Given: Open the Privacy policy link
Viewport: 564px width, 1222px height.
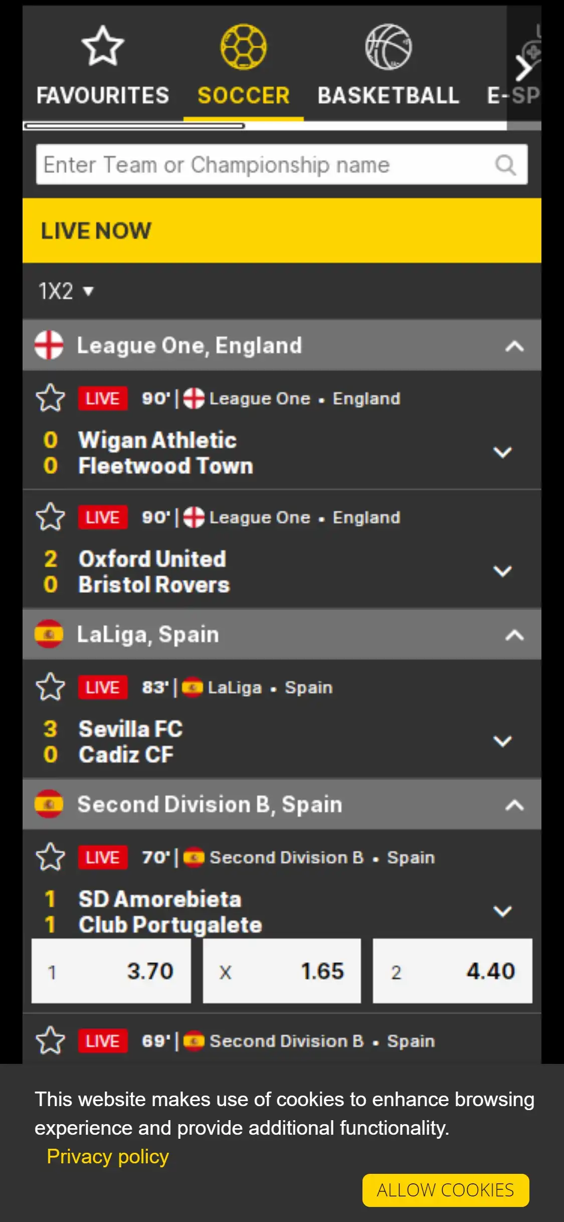Looking at the screenshot, I should coord(108,1156).
